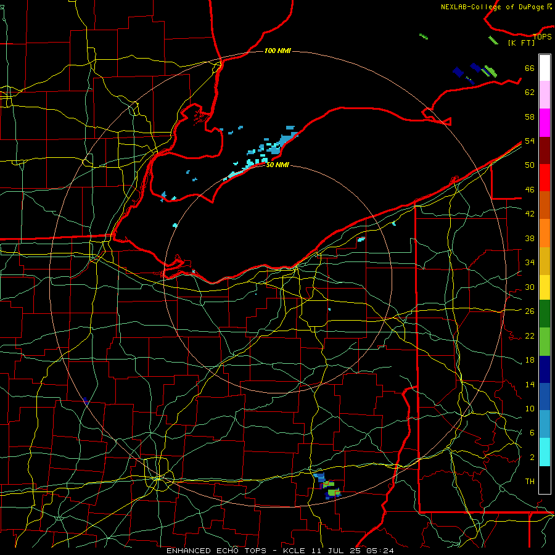The height and width of the screenshot is (555, 555).
Task: Click the green echo cell near bottom ring
Action: [334, 492]
